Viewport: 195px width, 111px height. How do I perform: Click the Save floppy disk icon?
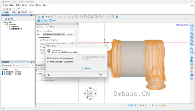(10, 9)
